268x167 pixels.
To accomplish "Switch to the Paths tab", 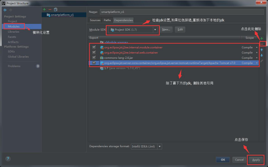I will [107, 20].
